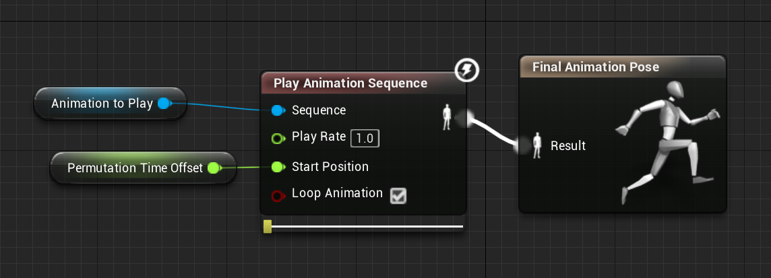The image size is (771, 278).
Task: Click the Animation to Play output pin
Action: pyautogui.click(x=164, y=104)
